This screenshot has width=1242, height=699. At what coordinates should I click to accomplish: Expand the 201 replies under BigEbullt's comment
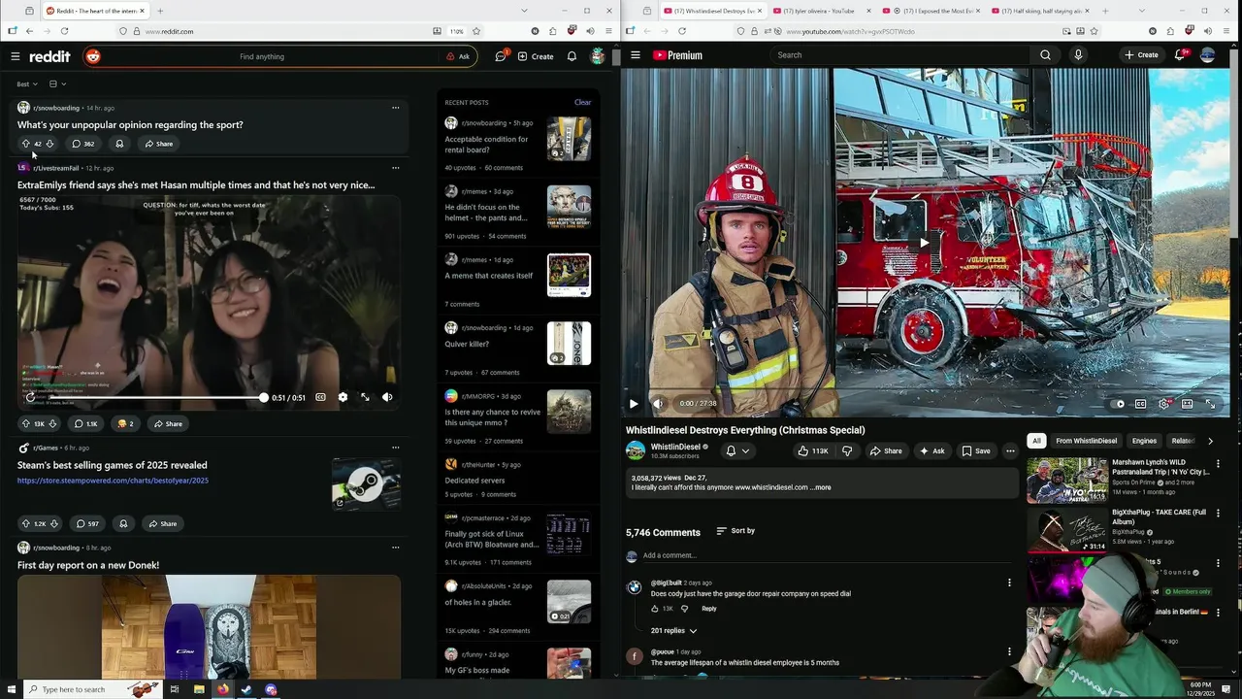(673, 631)
